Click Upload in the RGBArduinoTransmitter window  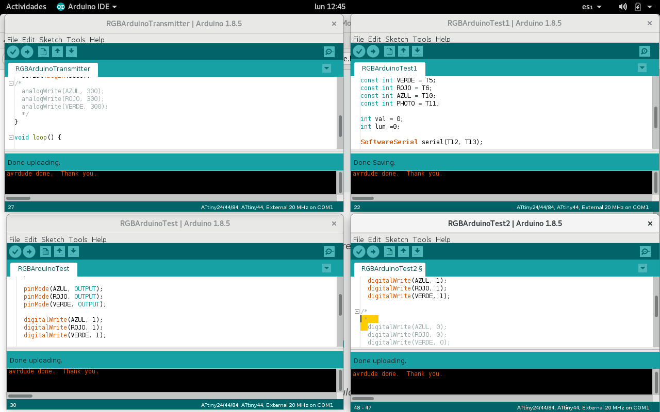27,51
